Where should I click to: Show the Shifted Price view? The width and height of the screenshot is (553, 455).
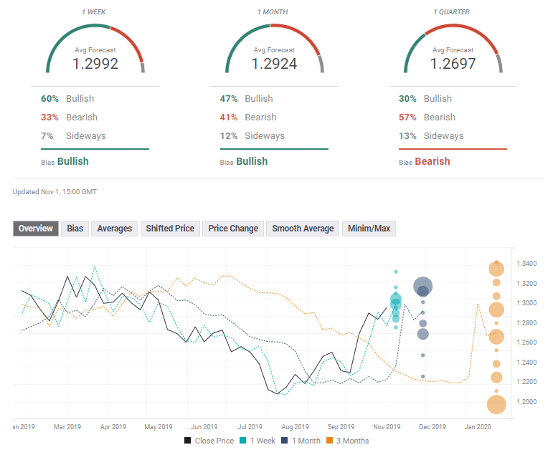(170, 229)
